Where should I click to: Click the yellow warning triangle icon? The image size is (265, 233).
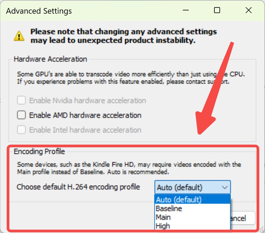click(19, 36)
